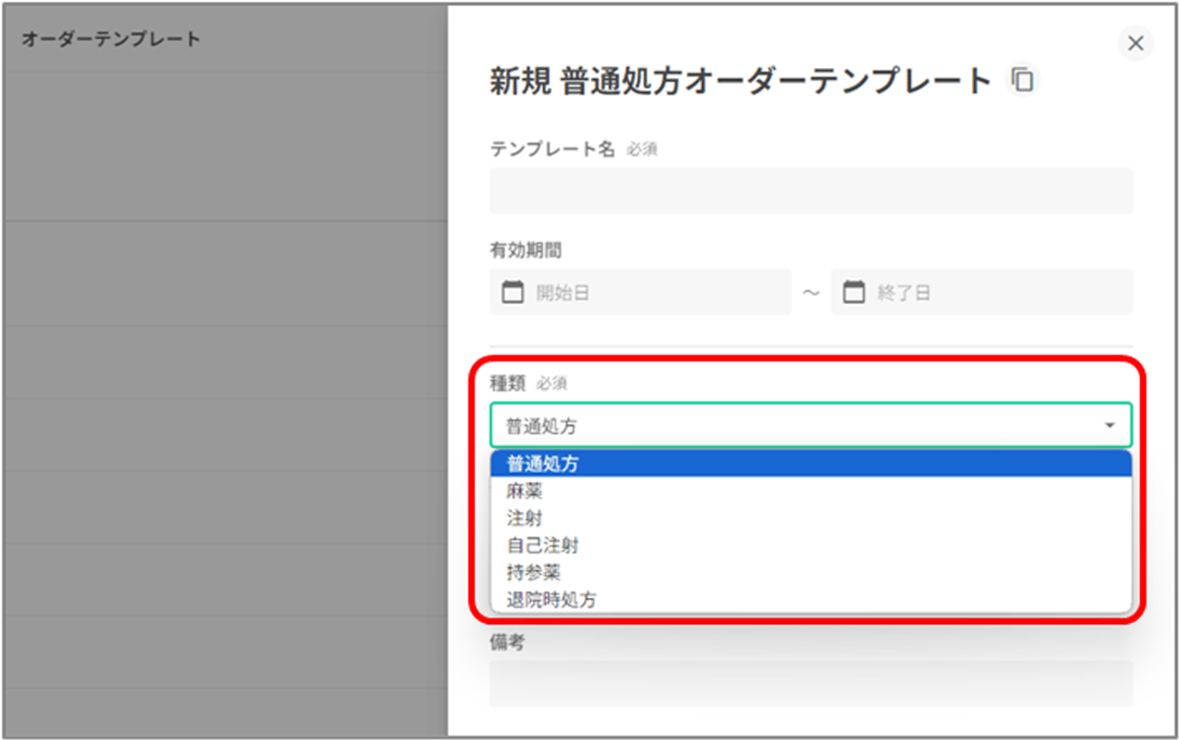Viewport: 1179px width, 740px height.
Task: Click the オーダーテンプレート heading in the background
Action: point(111,39)
